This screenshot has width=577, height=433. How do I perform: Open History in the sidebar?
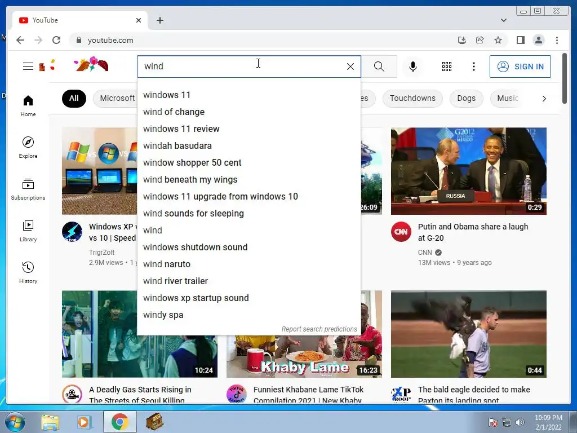coord(28,272)
